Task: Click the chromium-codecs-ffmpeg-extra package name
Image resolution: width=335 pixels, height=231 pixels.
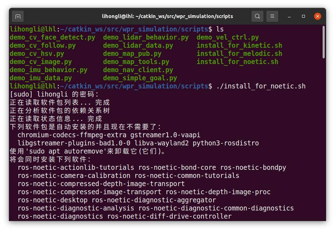Action: 72,135
